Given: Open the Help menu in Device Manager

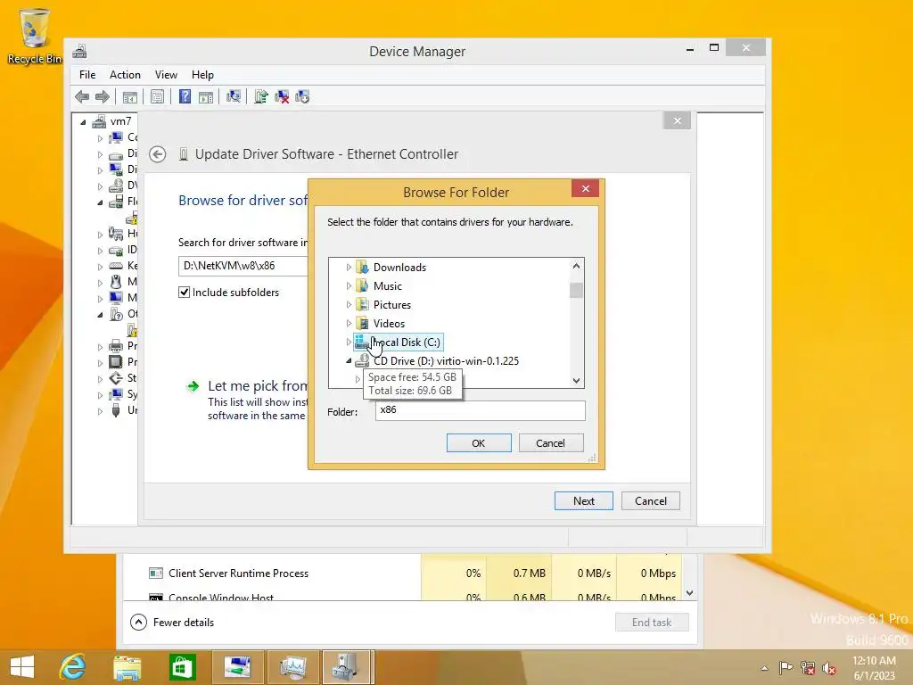Looking at the screenshot, I should [x=202, y=75].
